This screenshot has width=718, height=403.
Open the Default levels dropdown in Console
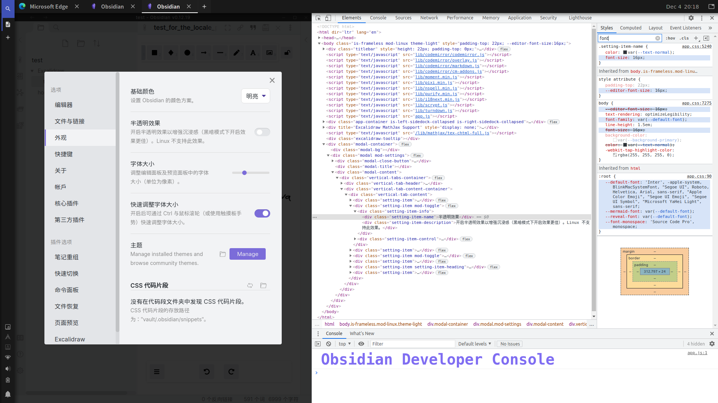474,344
